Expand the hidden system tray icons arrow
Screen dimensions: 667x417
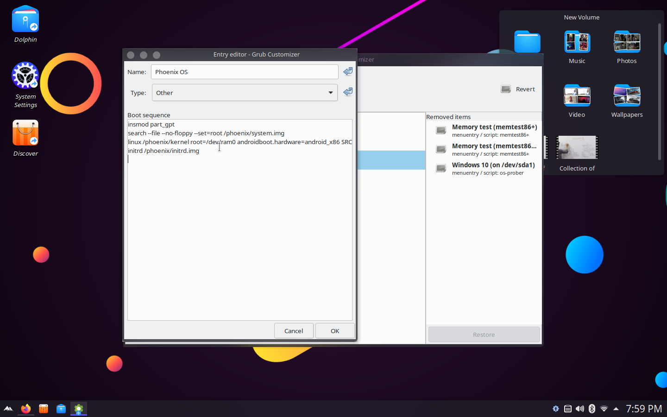[615, 409]
